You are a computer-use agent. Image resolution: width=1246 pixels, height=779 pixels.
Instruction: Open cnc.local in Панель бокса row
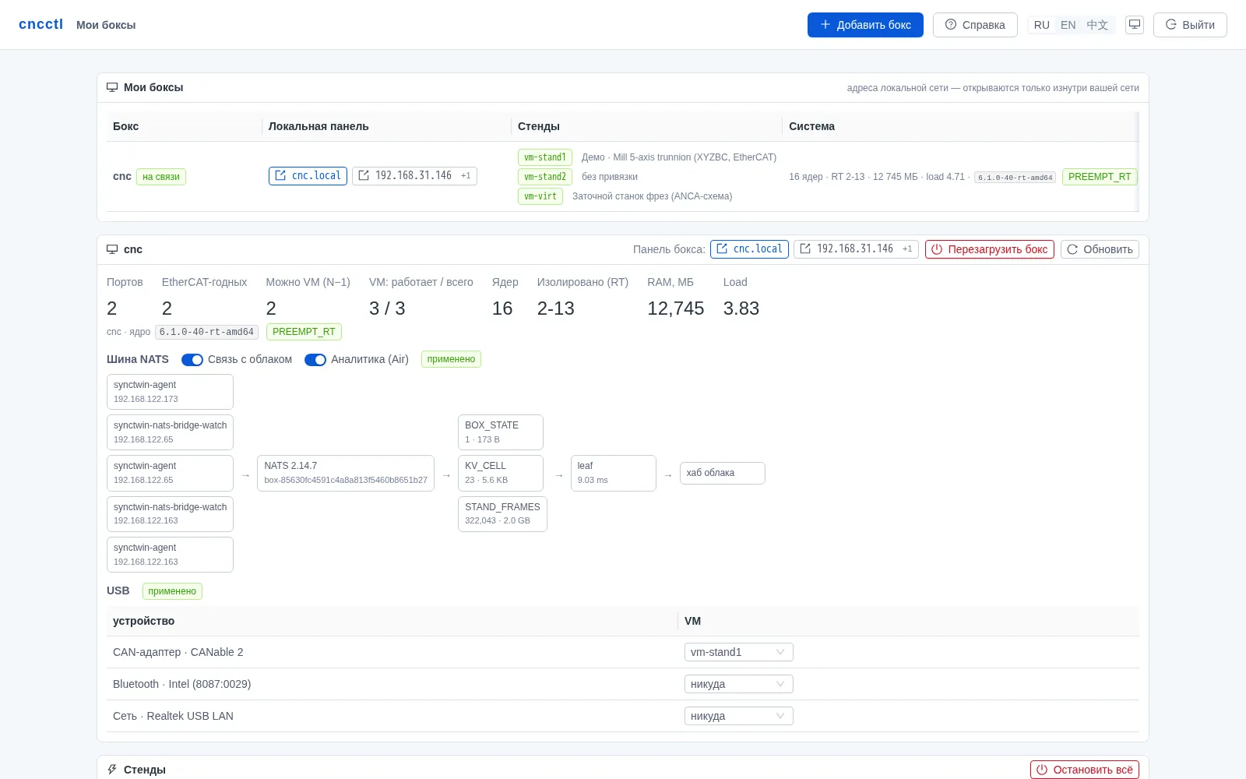pos(749,249)
